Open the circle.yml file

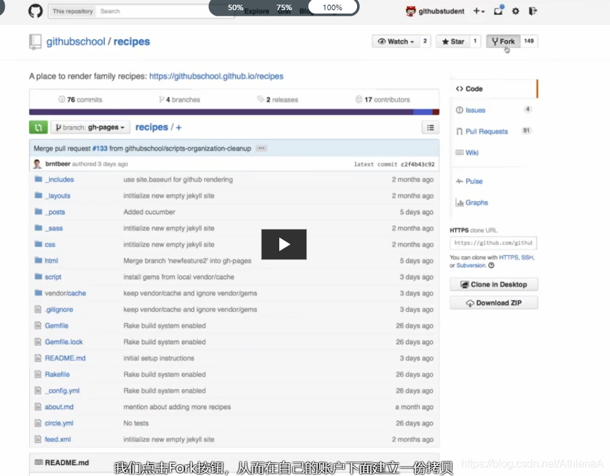59,423
